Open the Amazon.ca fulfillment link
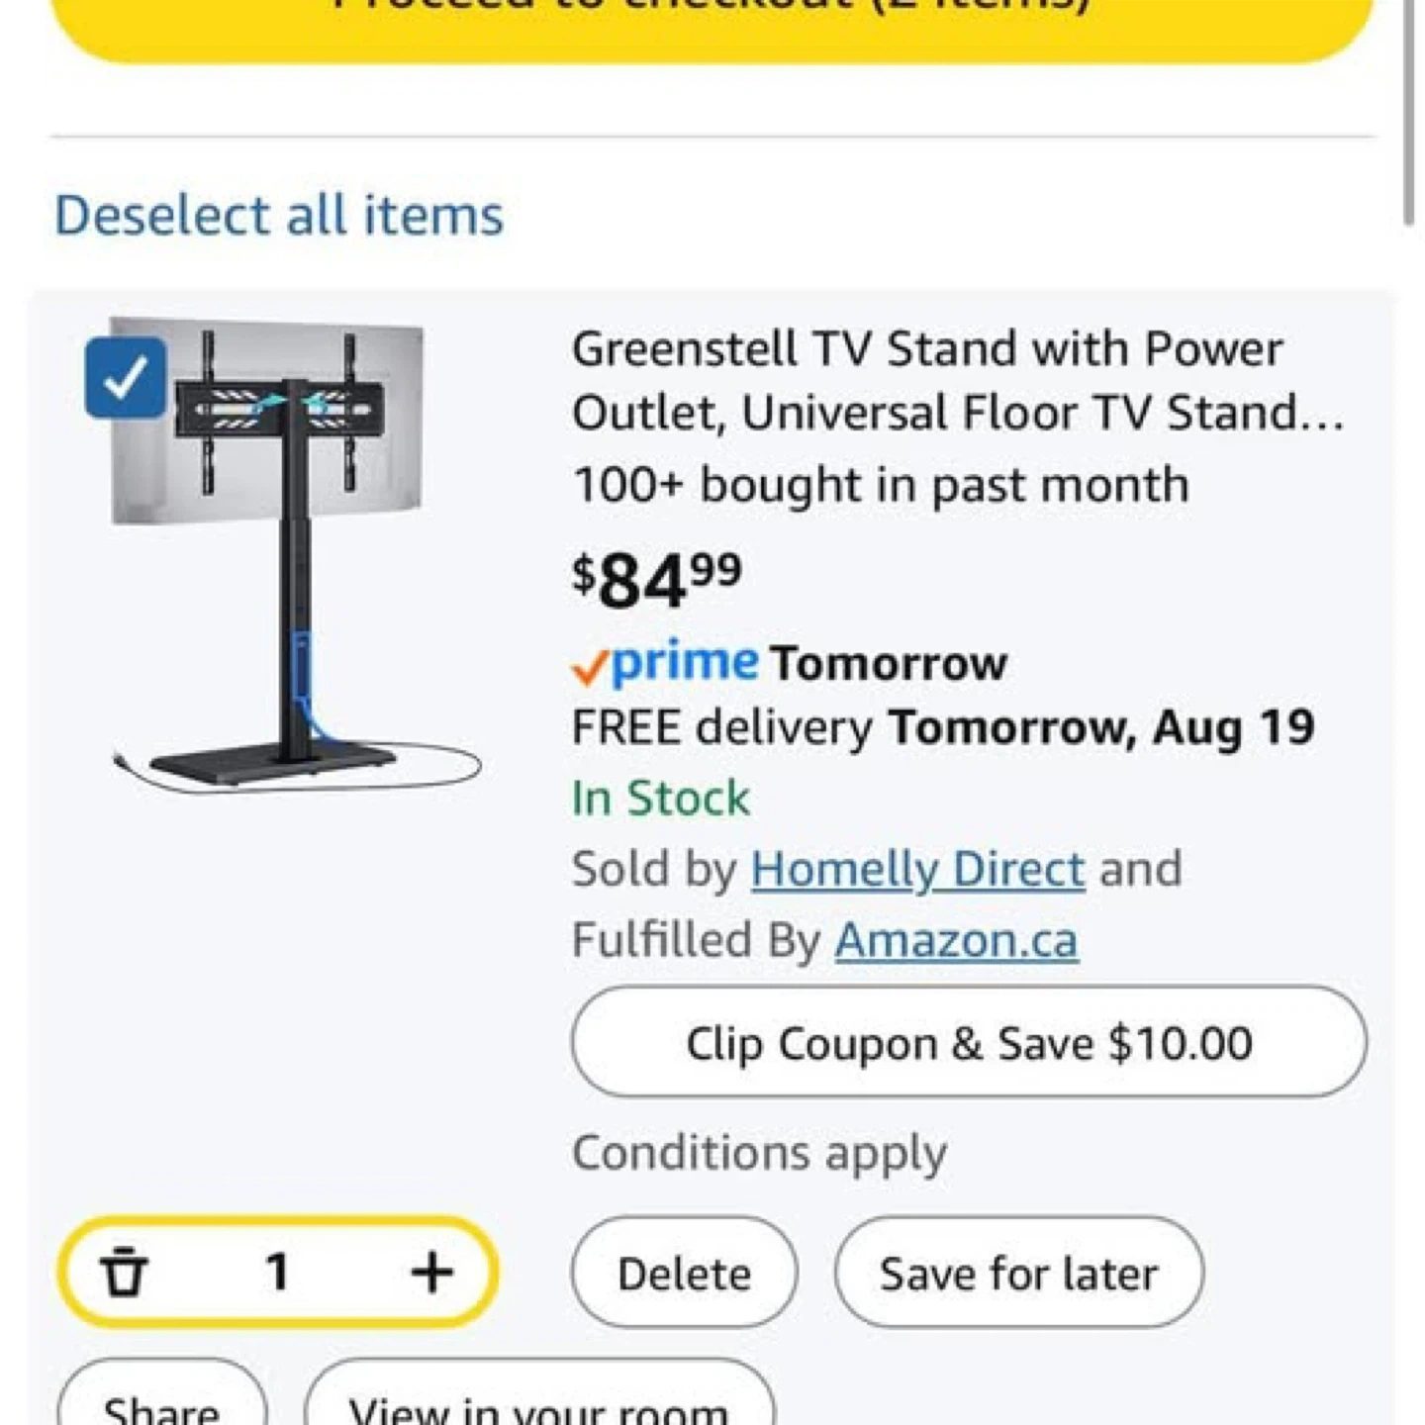This screenshot has width=1425, height=1425. 956,940
